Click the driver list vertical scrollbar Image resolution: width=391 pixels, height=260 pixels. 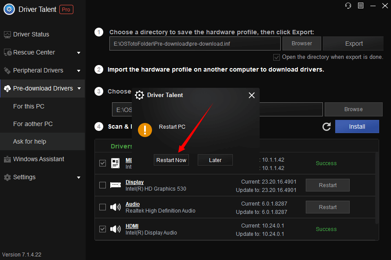point(377,188)
